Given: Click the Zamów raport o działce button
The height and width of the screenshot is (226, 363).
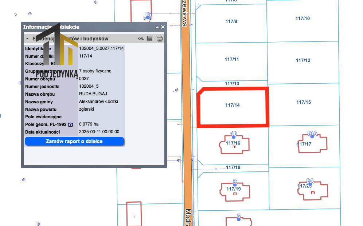Looking at the screenshot, I should tap(74, 141).
